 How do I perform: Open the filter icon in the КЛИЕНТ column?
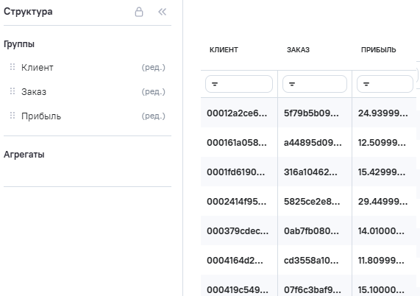click(x=215, y=84)
